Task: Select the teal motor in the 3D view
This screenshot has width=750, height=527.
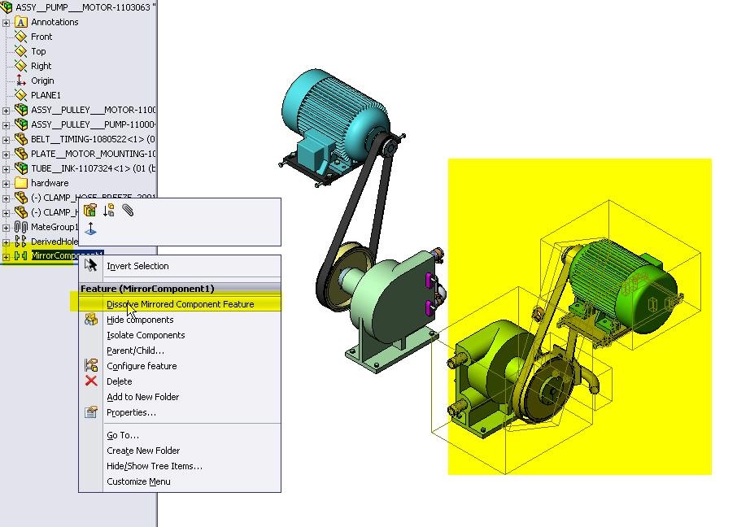Action: 335,115
